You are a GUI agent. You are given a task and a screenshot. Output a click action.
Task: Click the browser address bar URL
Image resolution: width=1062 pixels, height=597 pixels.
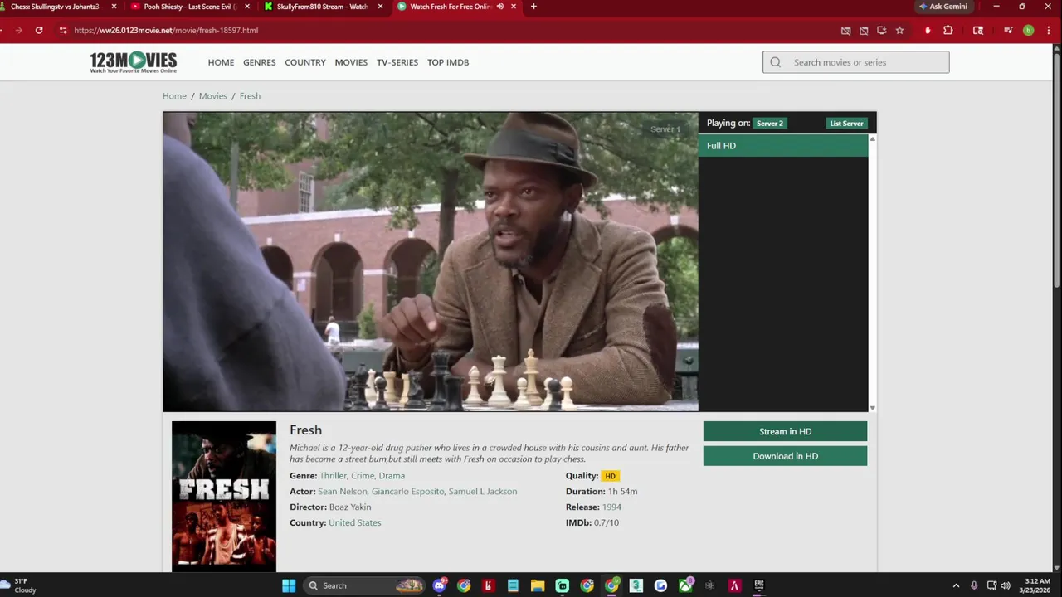click(x=166, y=30)
